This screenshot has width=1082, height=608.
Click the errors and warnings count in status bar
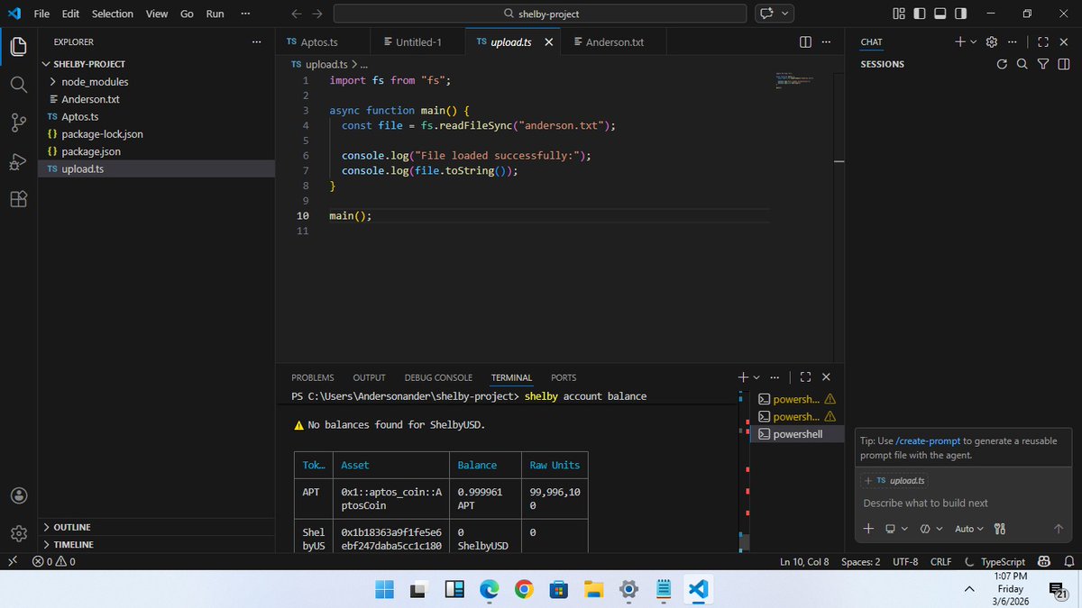click(x=54, y=561)
